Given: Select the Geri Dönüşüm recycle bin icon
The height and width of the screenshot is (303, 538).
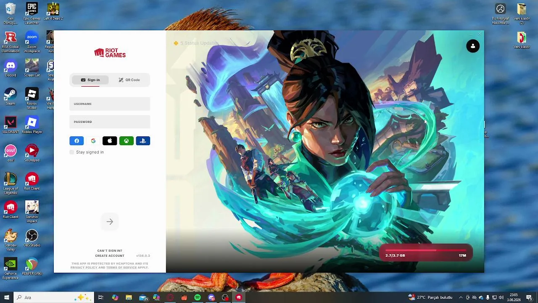Looking at the screenshot, I should tap(11, 13).
